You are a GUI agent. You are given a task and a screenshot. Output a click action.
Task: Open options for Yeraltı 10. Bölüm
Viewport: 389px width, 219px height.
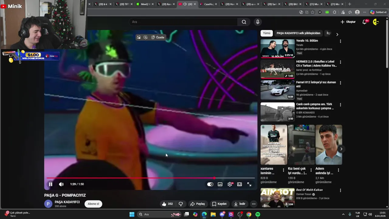(340, 41)
